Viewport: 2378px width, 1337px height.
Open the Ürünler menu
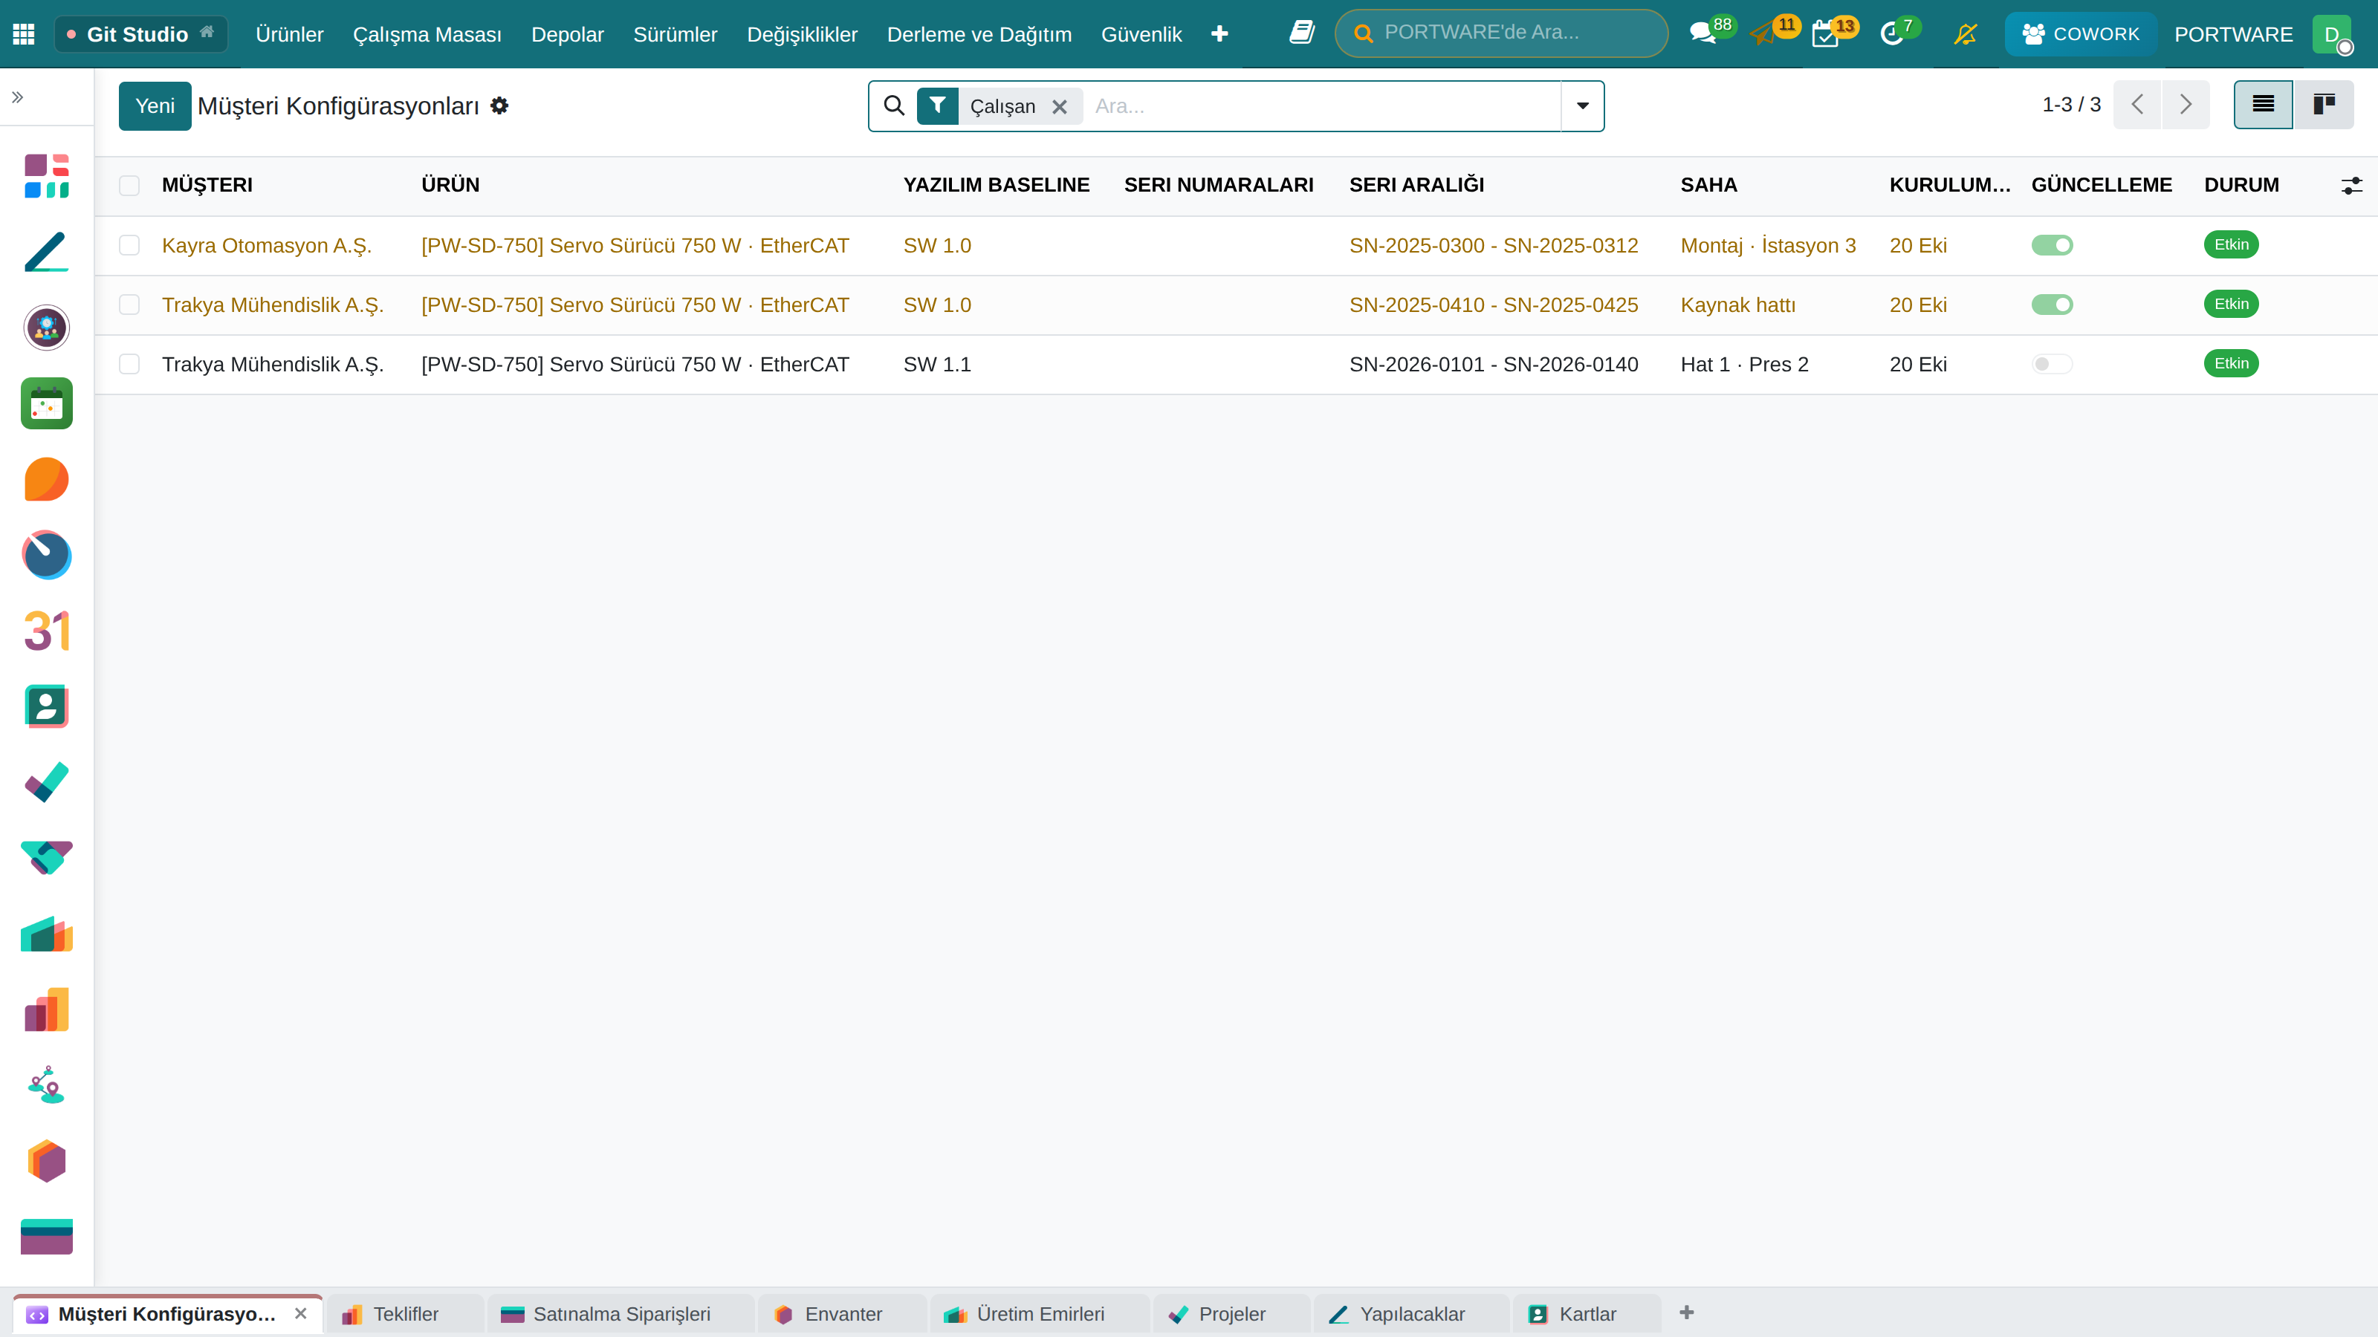(x=289, y=34)
